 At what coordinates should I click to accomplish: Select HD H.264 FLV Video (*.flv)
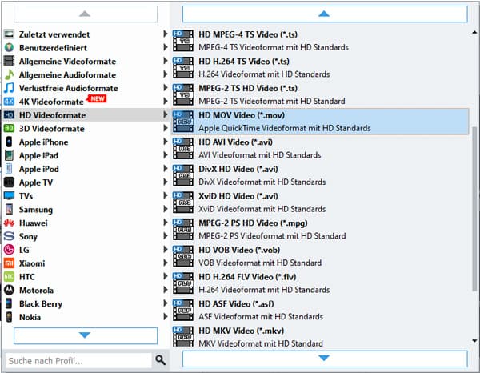[320, 283]
